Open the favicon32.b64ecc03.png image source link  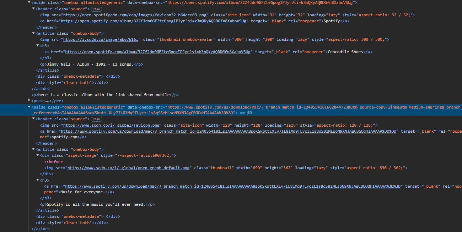coord(135,15)
